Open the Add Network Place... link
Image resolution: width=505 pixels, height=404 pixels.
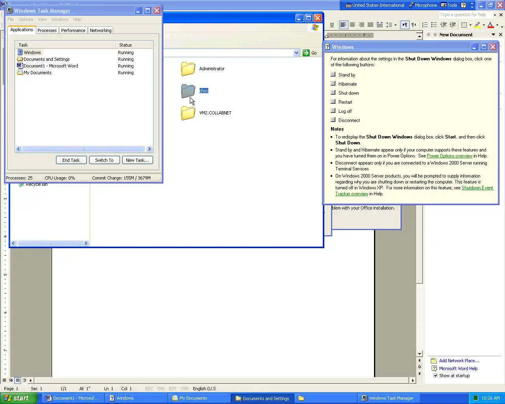(x=459, y=361)
